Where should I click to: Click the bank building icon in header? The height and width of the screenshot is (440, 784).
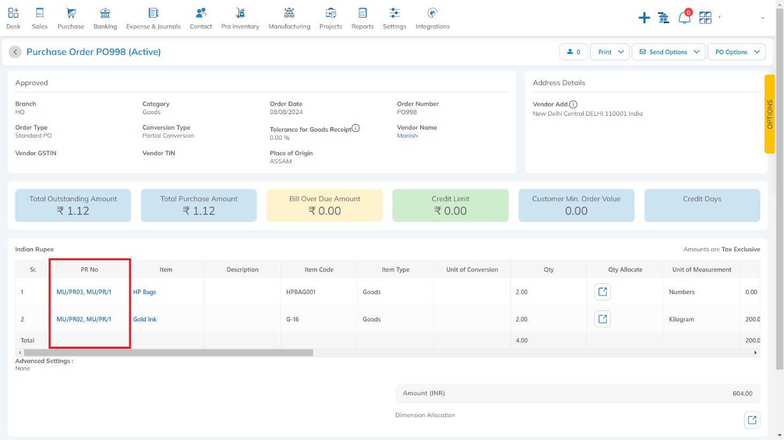pos(664,18)
